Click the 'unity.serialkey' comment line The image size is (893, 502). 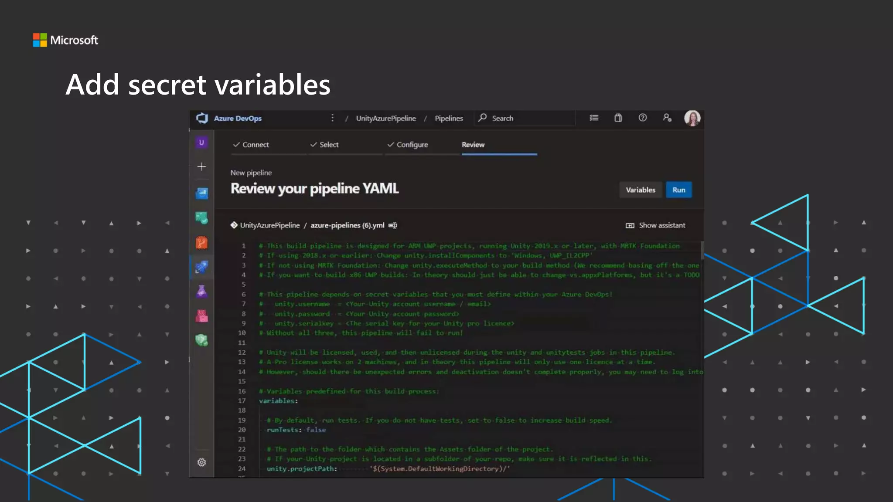pyautogui.click(x=387, y=323)
